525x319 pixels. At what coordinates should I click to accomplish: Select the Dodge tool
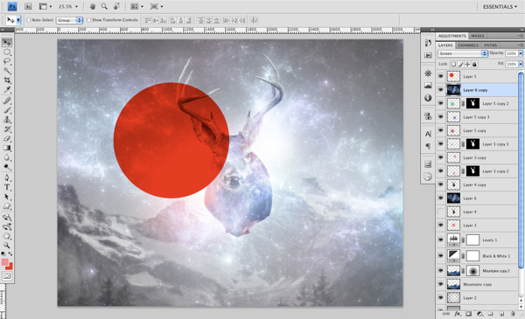[x=7, y=167]
